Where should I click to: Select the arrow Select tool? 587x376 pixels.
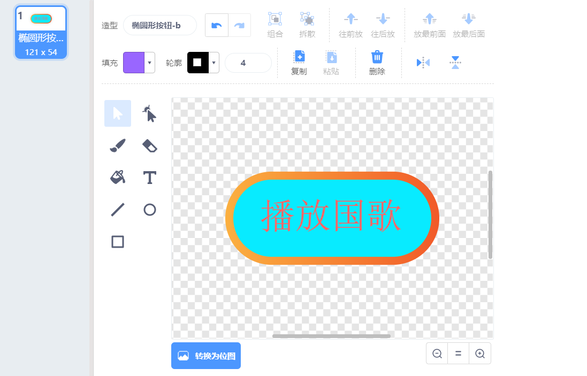(x=118, y=113)
